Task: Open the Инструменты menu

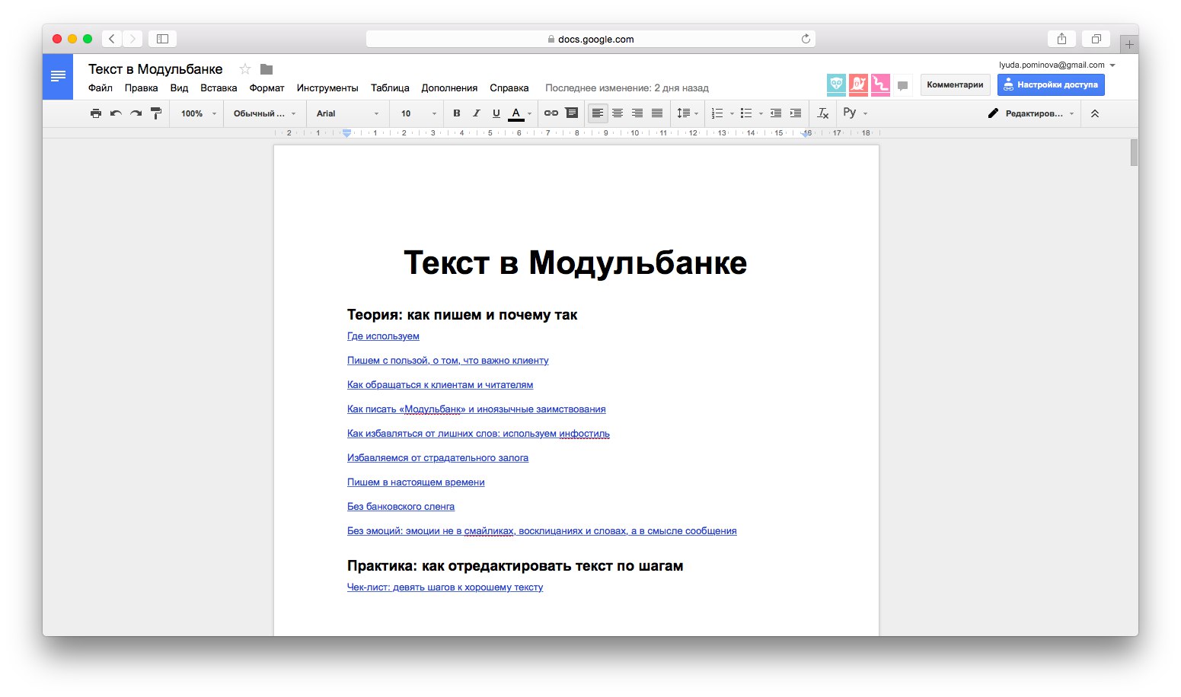Action: pyautogui.click(x=327, y=88)
